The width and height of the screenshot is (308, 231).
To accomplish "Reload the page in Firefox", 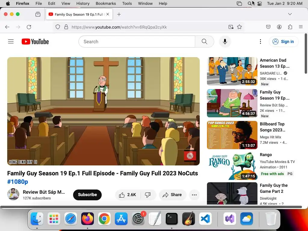I will [29, 27].
